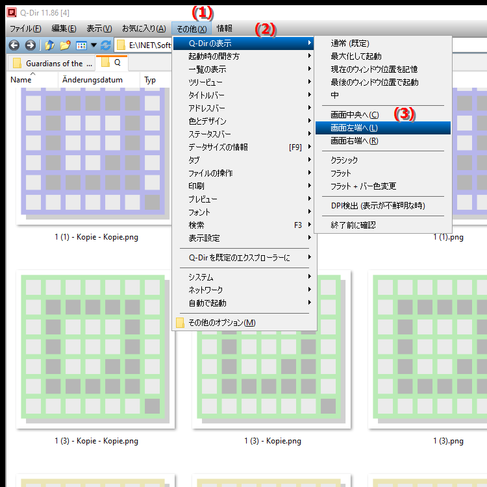Image resolution: width=487 pixels, height=487 pixels.
Task: Click the new folder icon in toolbar
Action: tap(65, 45)
